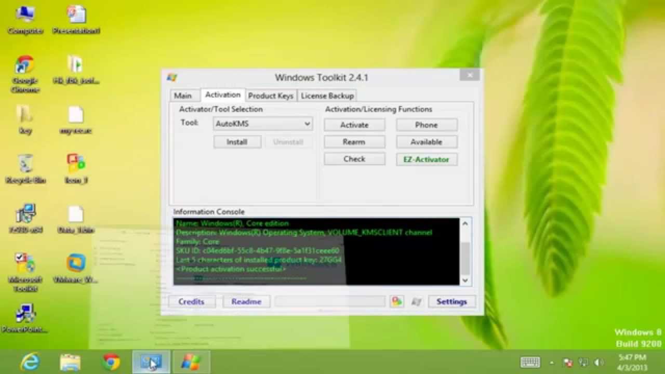665x374 pixels.
Task: Open Internet Explorer from the taskbar
Action: (x=30, y=362)
